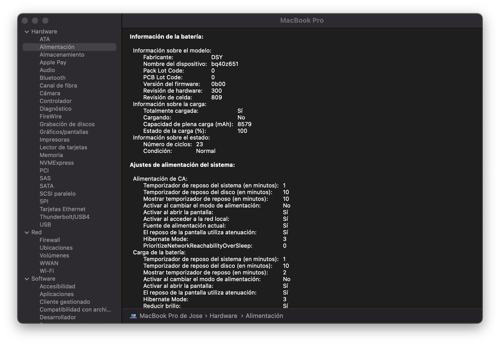Select Impresoras in the sidebar
This screenshot has height=345, width=500.
pyautogui.click(x=54, y=140)
